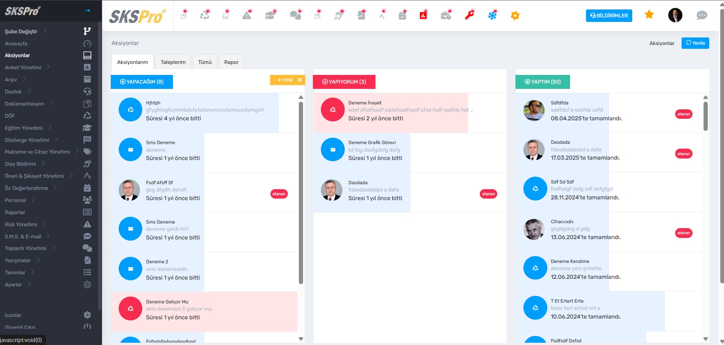
Task: Open the red wrench icon in the top toolbar
Action: [470, 16]
